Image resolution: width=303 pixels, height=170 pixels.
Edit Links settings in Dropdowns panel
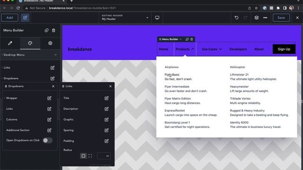49,109
